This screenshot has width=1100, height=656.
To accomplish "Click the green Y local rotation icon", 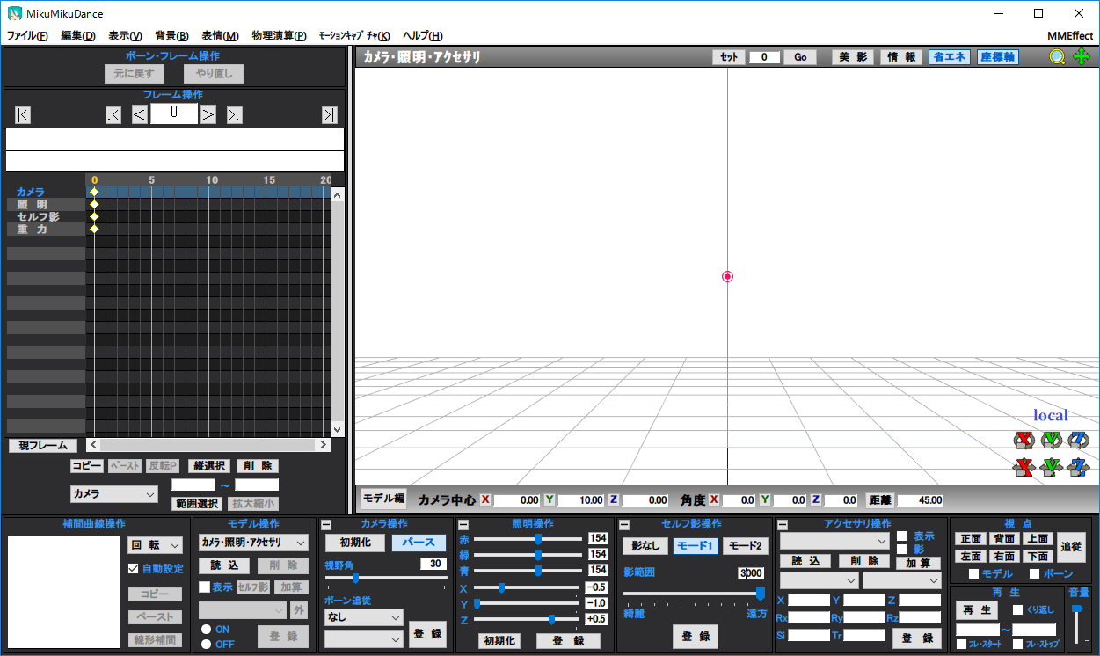I will (1051, 440).
